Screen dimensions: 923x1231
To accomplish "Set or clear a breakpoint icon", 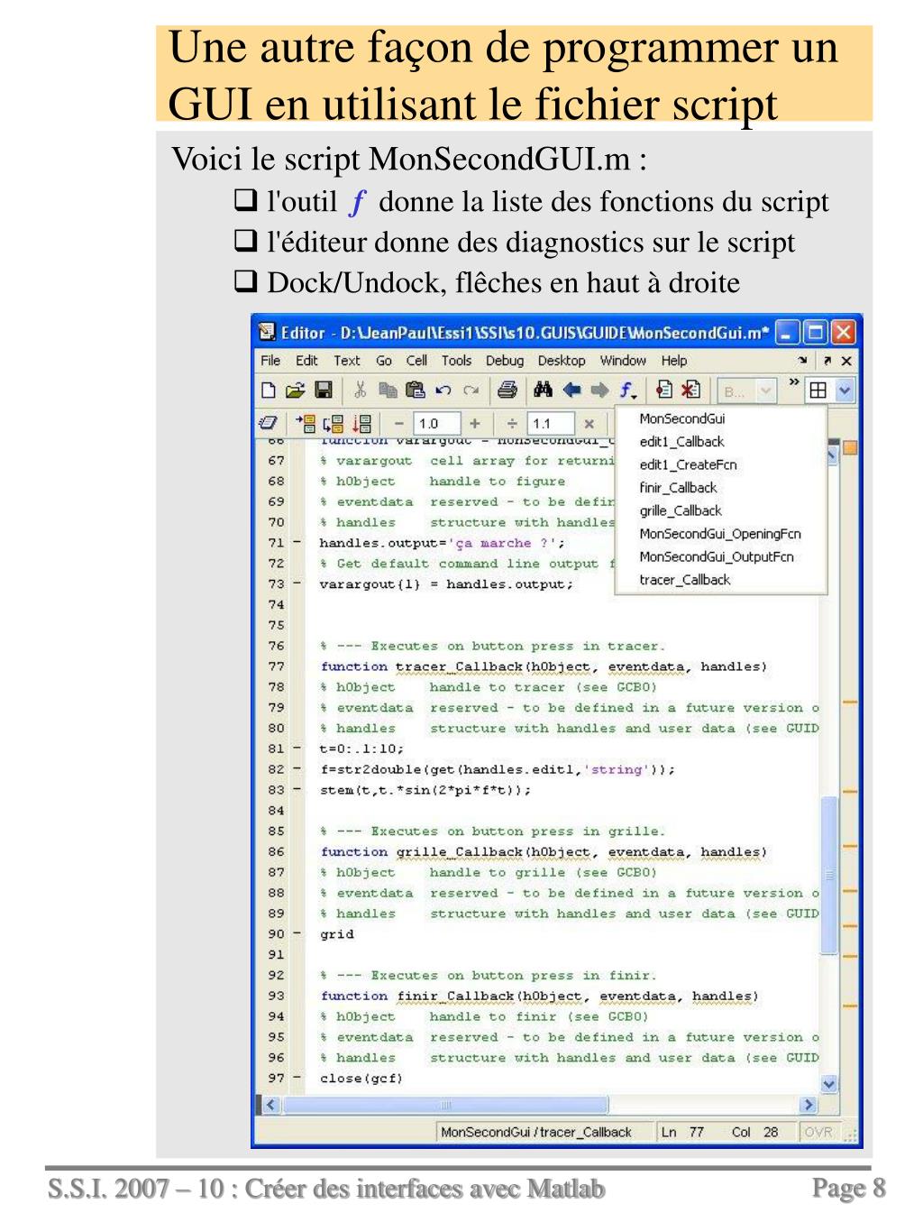I will point(664,390).
